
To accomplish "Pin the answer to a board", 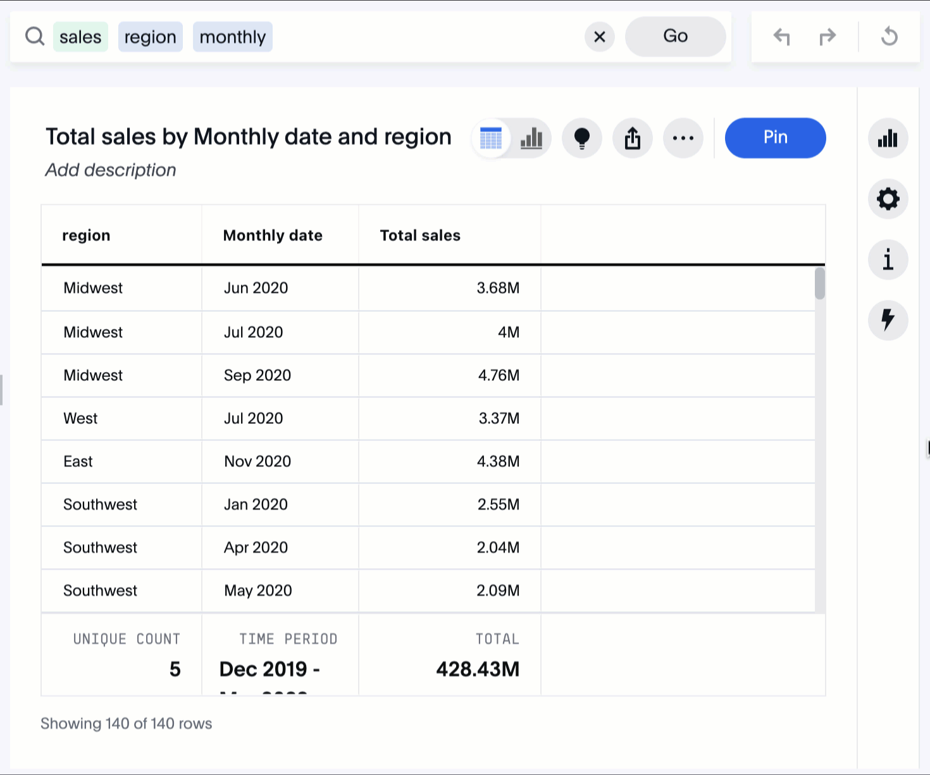I will (775, 138).
